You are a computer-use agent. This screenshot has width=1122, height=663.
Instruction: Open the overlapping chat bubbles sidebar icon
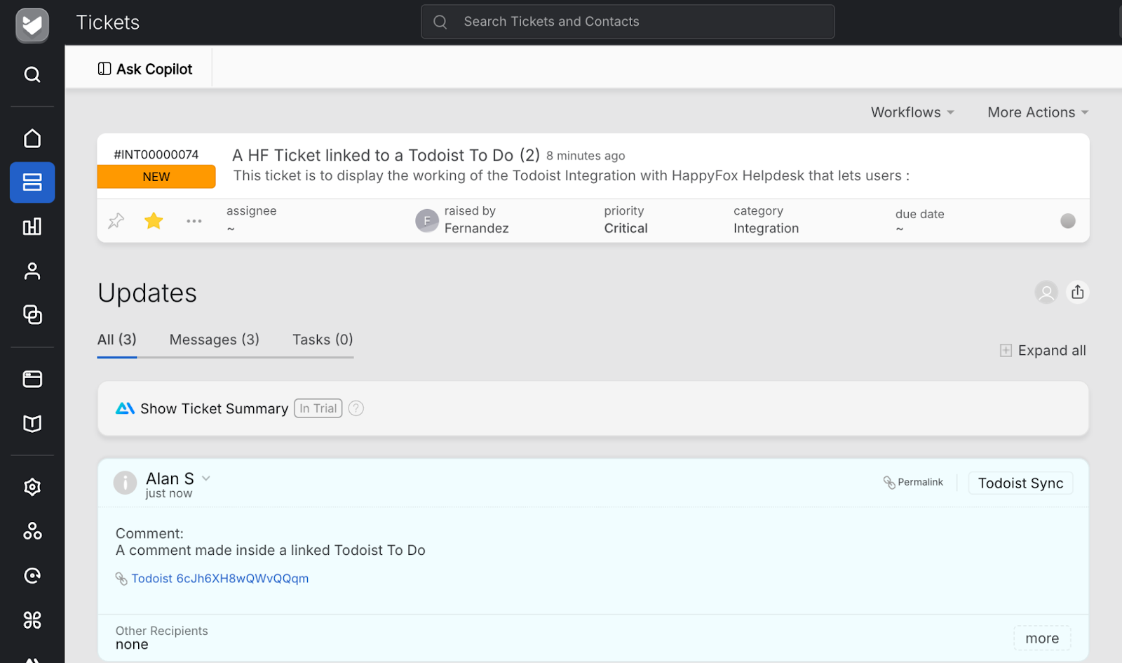[32, 314]
